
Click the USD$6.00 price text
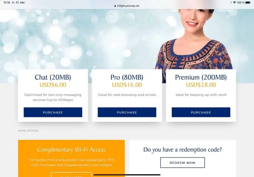click(53, 85)
